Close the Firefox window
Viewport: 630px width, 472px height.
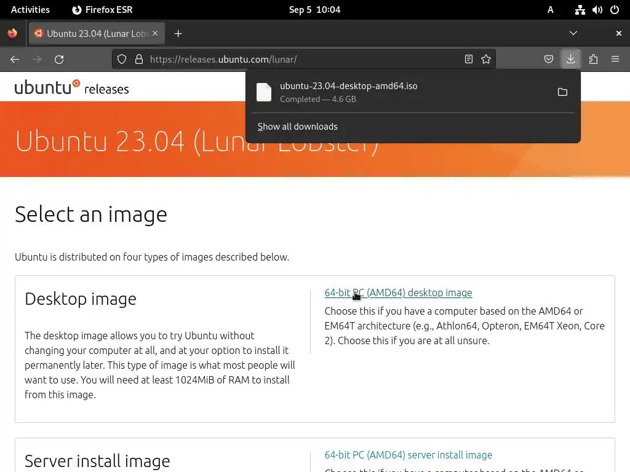point(619,33)
